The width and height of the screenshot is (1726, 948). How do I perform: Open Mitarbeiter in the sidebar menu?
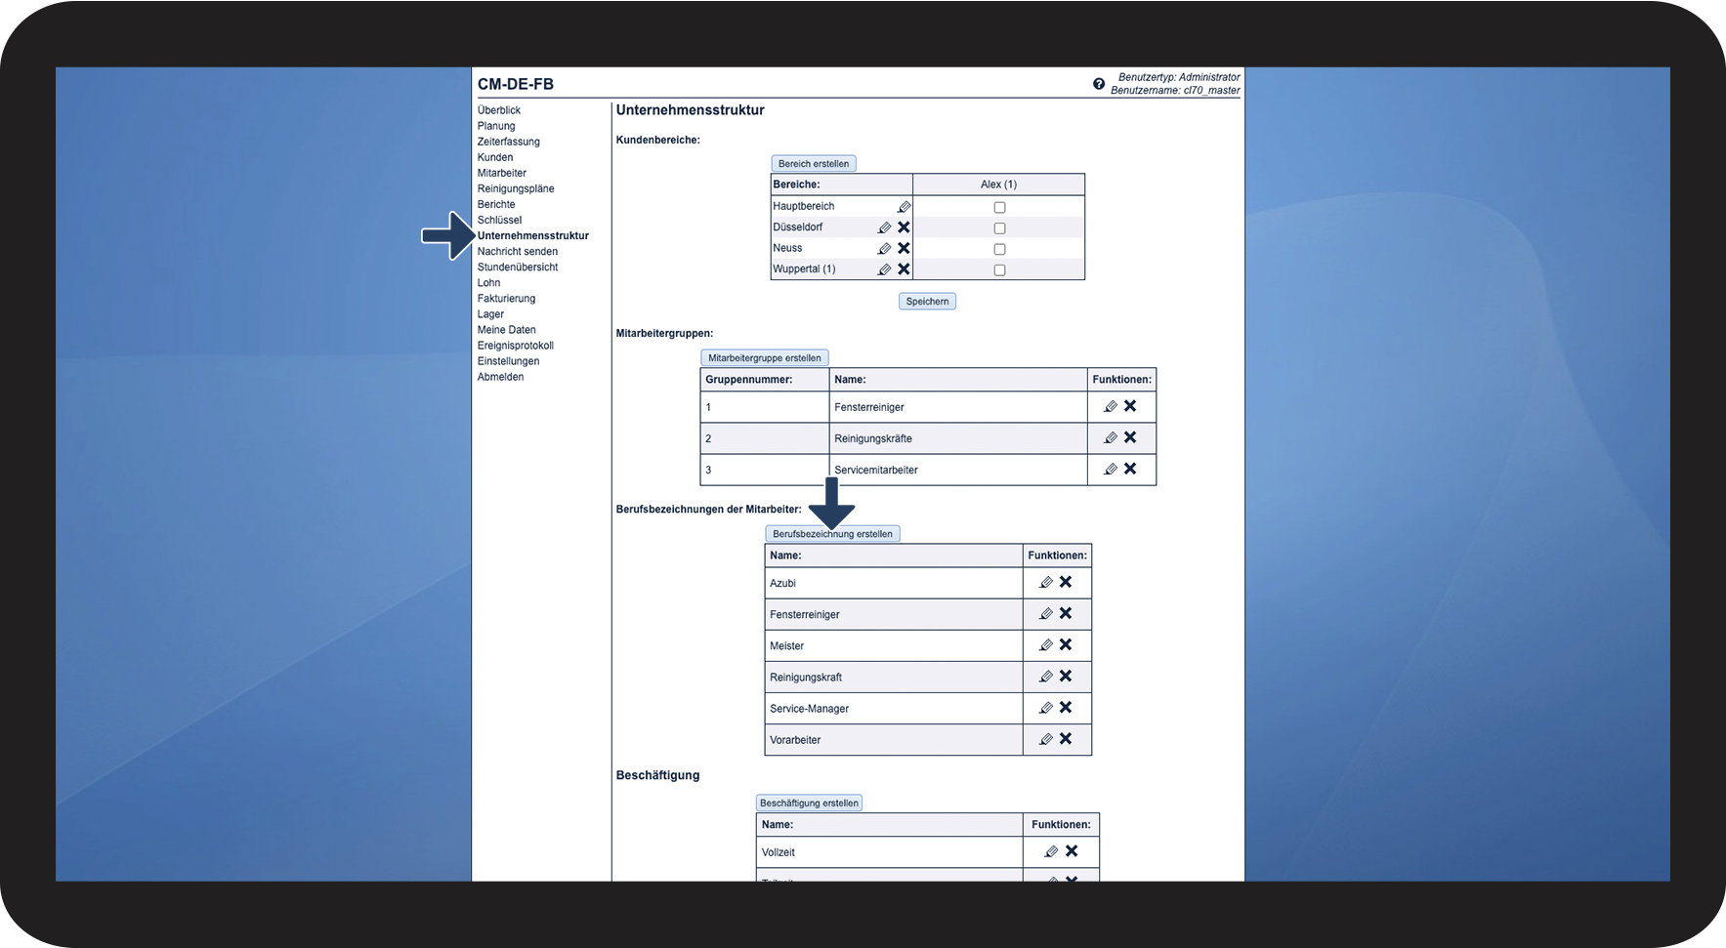click(501, 173)
